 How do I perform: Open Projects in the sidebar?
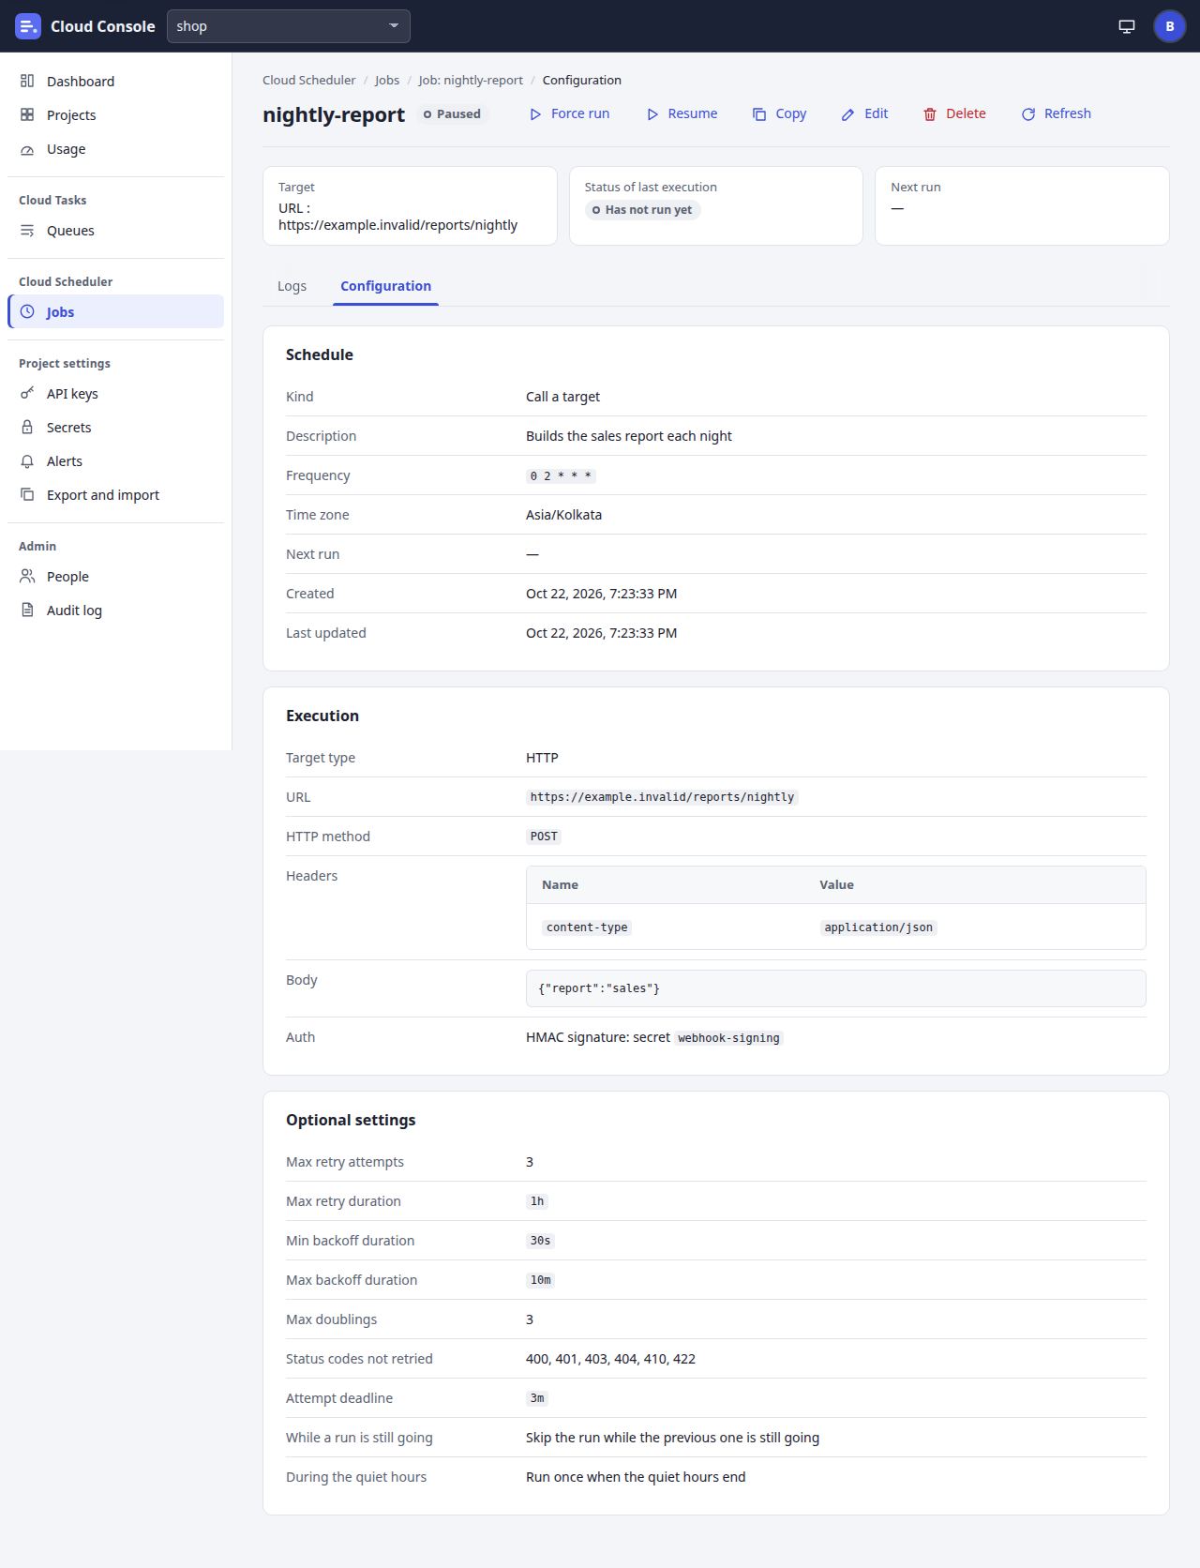(115, 115)
